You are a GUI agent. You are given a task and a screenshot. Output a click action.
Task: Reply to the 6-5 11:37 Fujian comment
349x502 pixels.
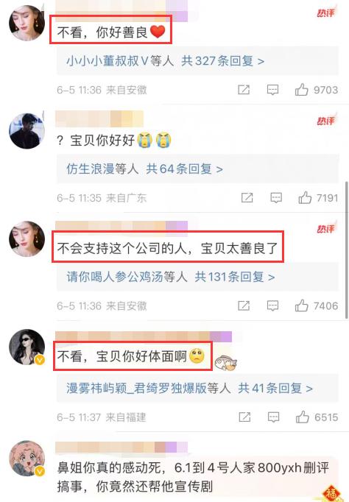[x=273, y=417]
